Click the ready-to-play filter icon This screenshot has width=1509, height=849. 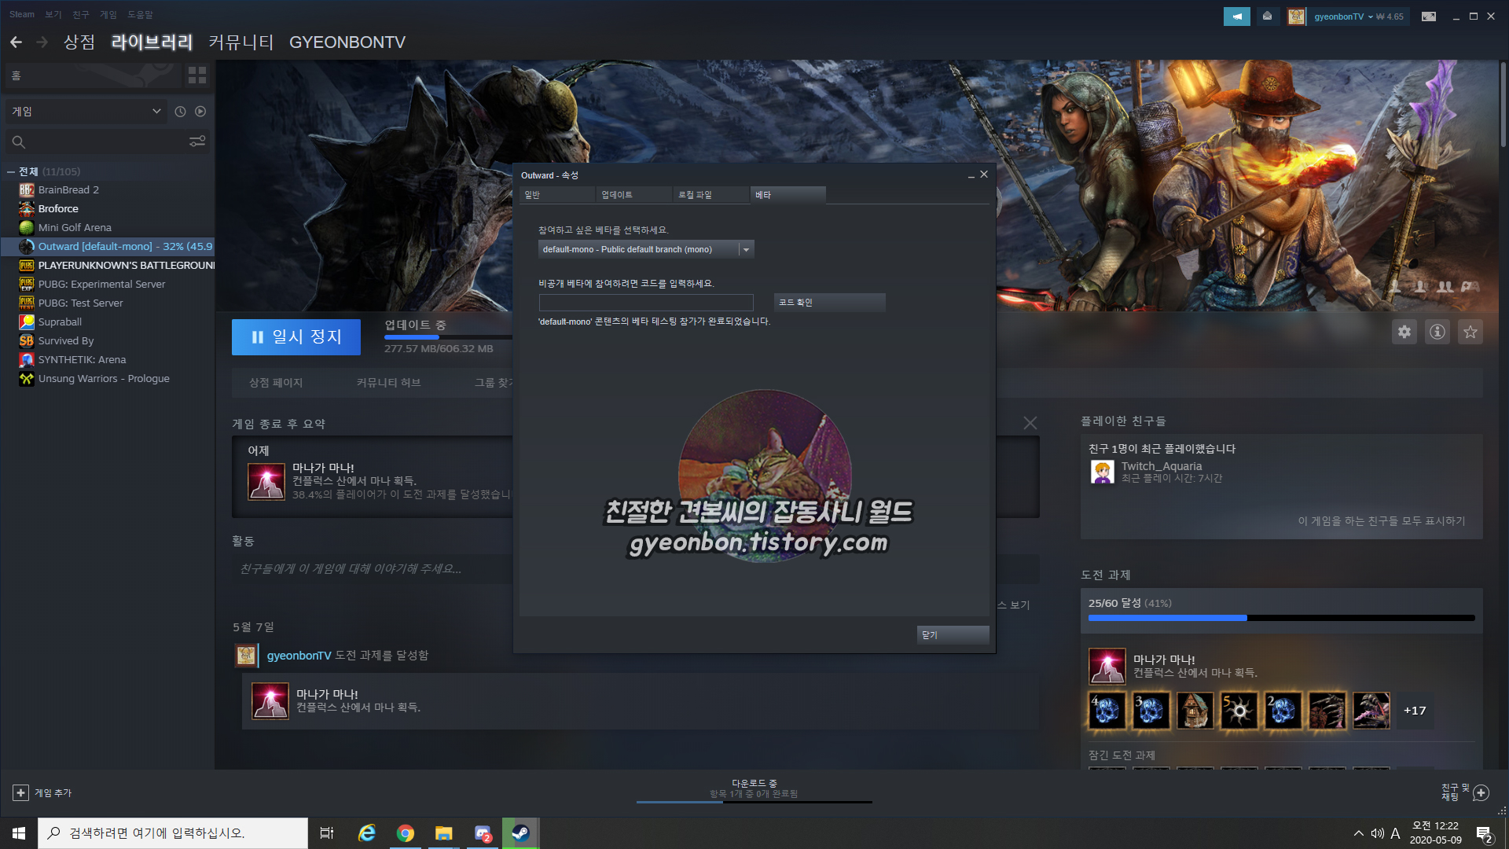pyautogui.click(x=200, y=112)
